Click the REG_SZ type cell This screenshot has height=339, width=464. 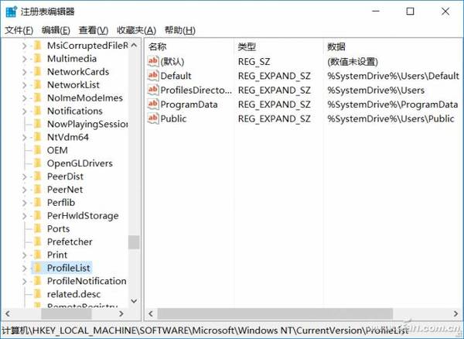[x=254, y=61]
